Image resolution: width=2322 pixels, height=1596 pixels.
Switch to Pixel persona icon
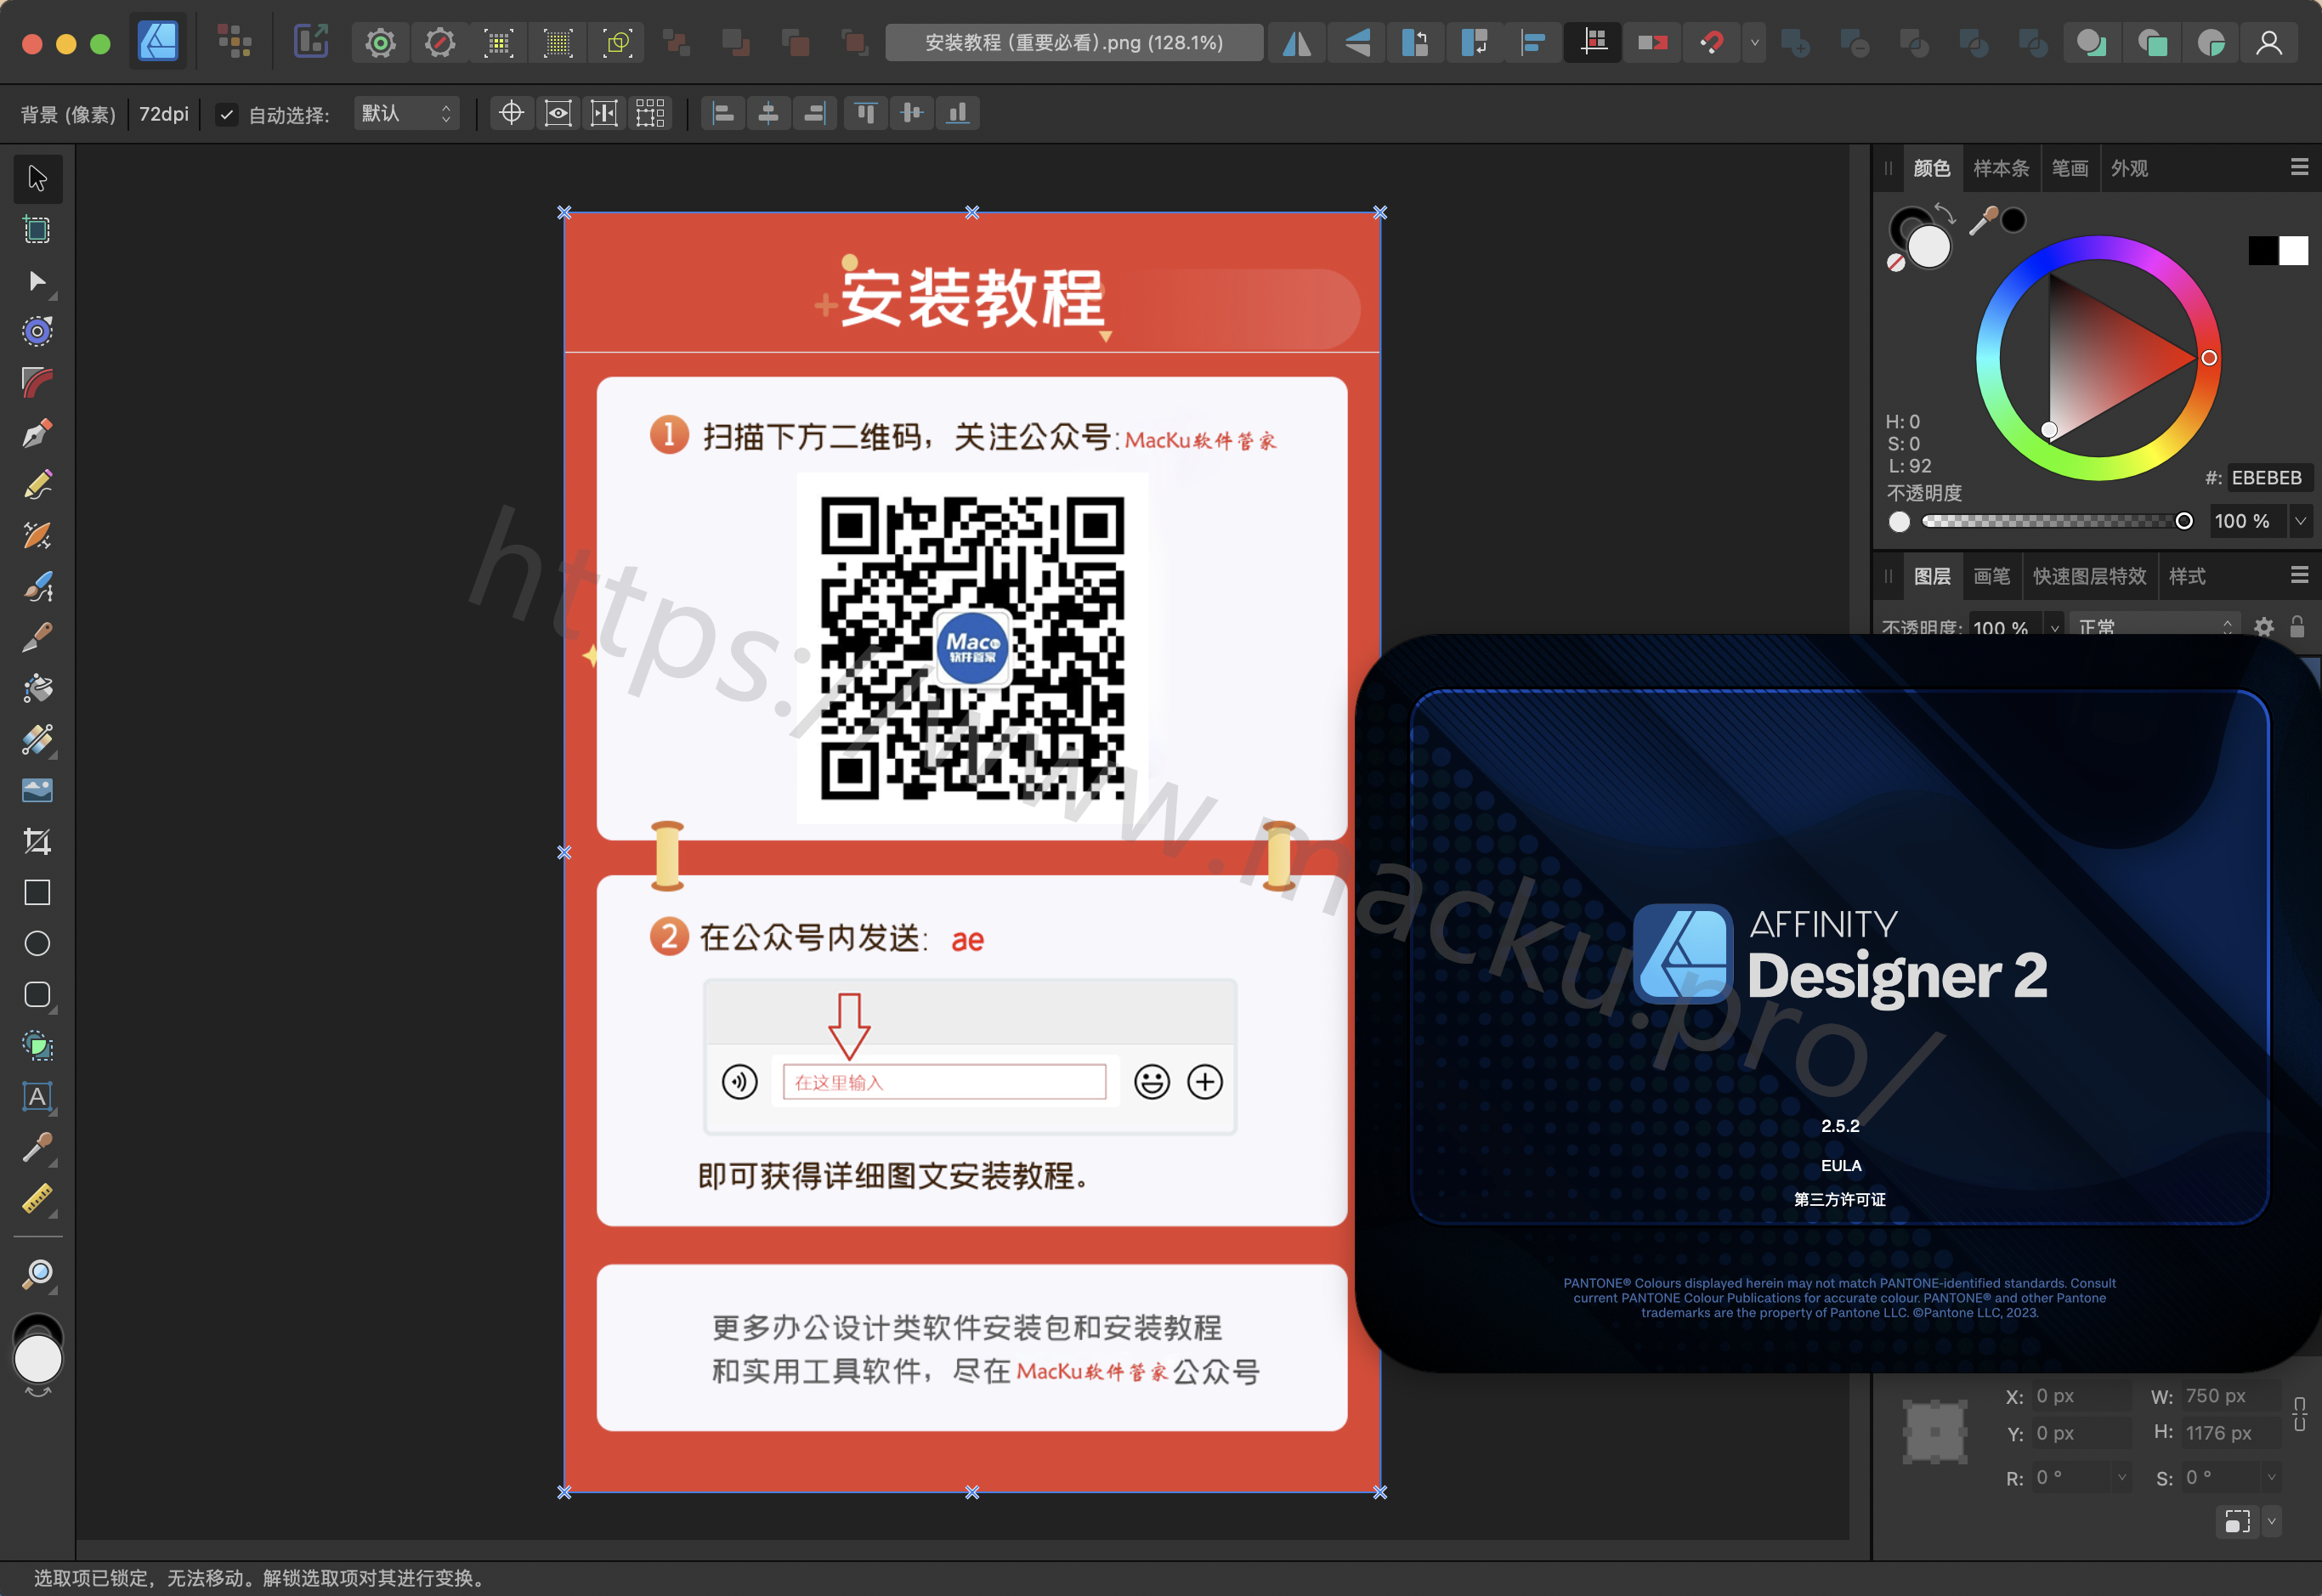coord(234,42)
